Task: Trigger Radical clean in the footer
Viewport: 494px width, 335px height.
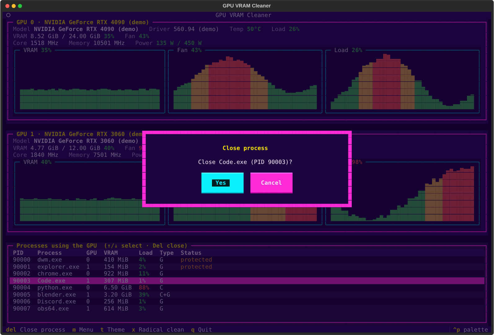Action: 158,330
